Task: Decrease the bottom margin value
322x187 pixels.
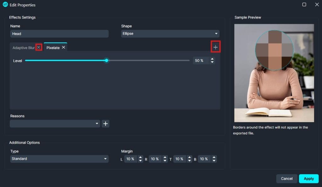Action: coord(214,161)
